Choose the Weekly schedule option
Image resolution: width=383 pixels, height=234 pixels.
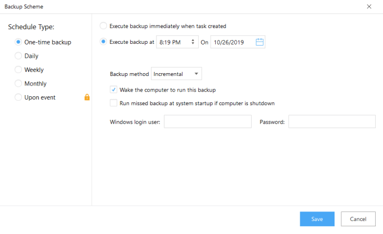(x=18, y=70)
